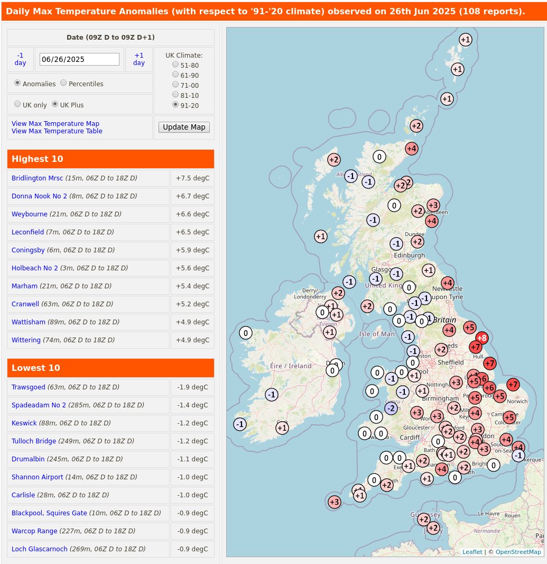This screenshot has width=547, height=564.
Task: Select the UK Plus option
Action: (x=54, y=104)
